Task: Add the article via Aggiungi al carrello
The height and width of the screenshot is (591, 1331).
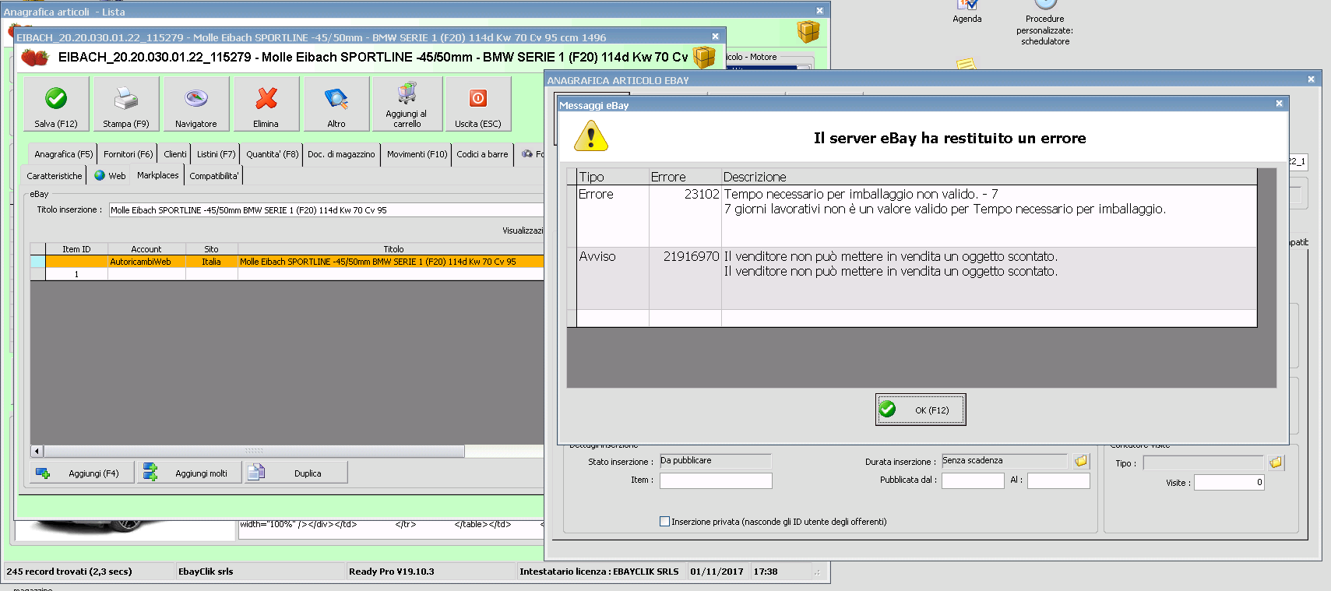Action: pyautogui.click(x=407, y=104)
